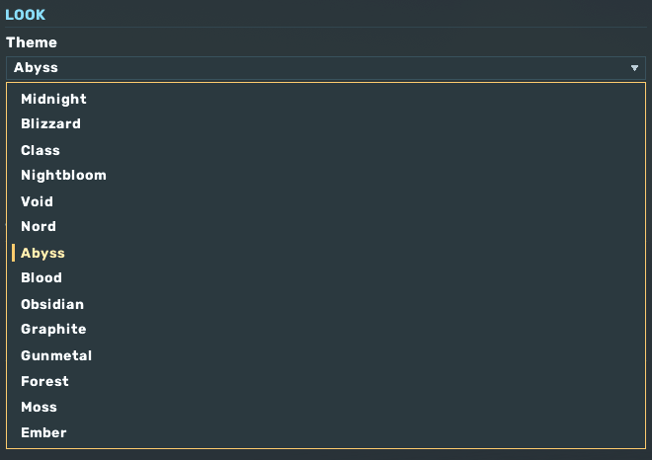652x460 pixels.
Task: Open the Abyss theme combo box
Action: (x=326, y=68)
